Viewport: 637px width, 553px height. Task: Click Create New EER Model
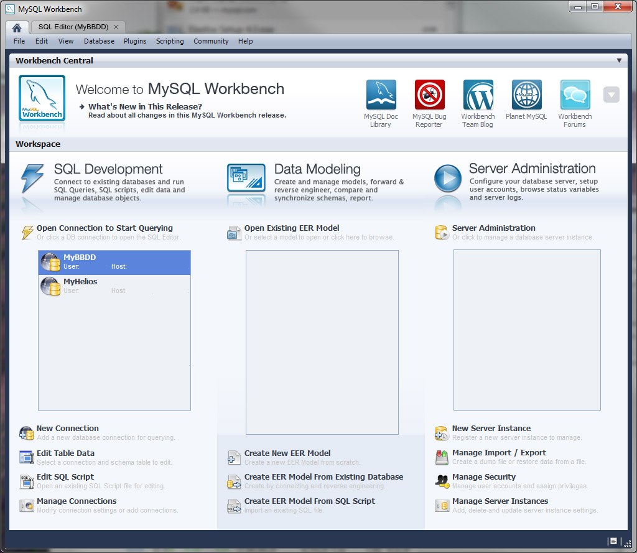click(x=287, y=453)
